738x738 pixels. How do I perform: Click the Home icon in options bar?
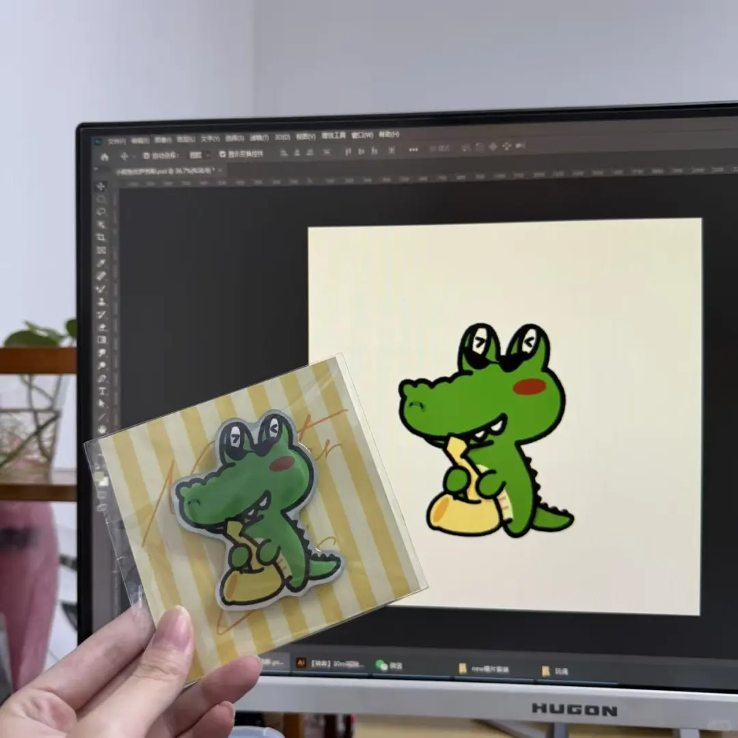tap(105, 156)
